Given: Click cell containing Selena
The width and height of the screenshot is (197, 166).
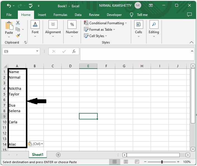Looking at the screenshot, I should click(x=17, y=111).
